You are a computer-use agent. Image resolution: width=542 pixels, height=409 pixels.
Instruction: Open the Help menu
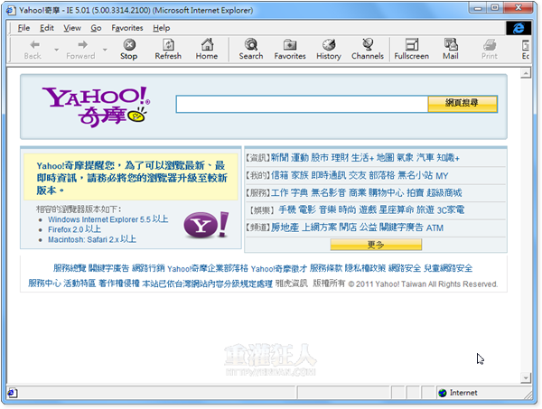click(x=162, y=28)
